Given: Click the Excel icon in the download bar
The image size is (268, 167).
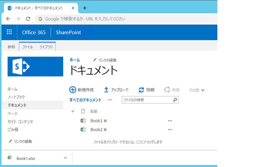Looking at the screenshot, I should pos(10,157).
